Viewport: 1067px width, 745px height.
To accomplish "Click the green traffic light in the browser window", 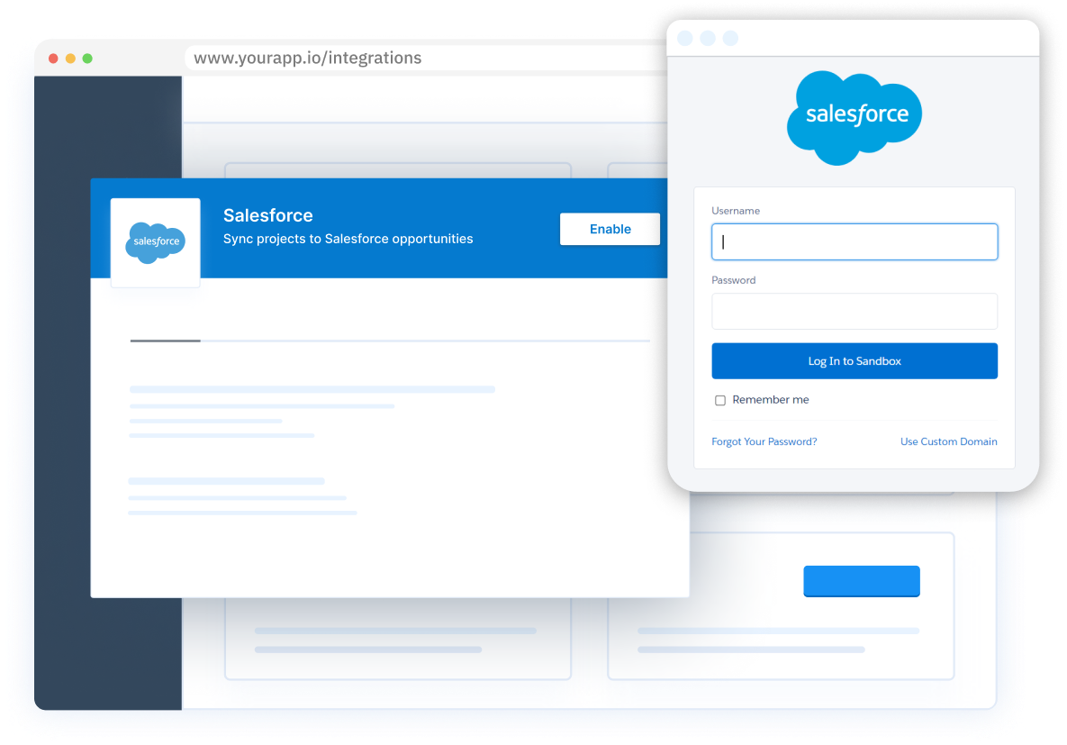I will [87, 57].
